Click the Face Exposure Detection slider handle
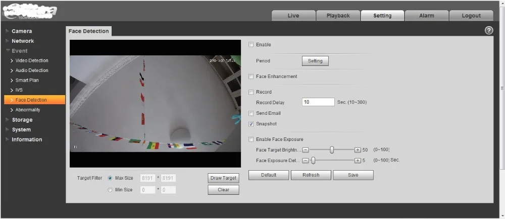 [x=313, y=161]
